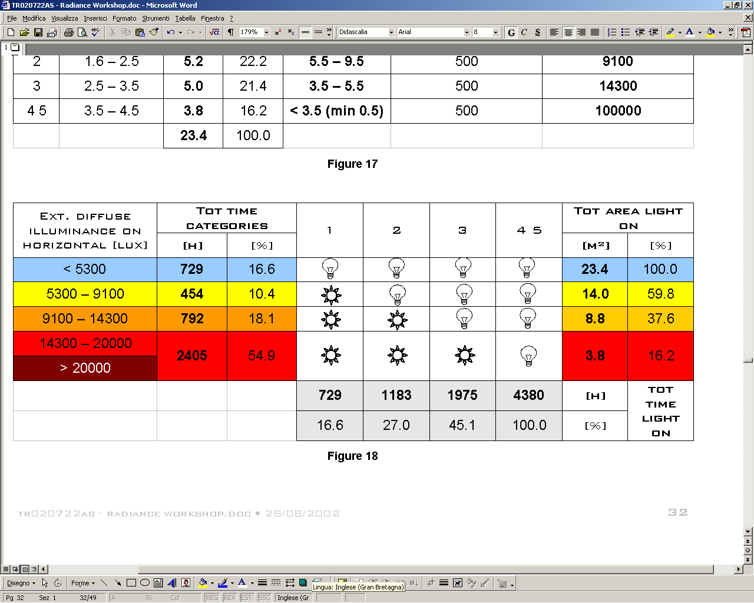Run the spelling and grammar check
Image resolution: width=754 pixels, height=603 pixels.
[96, 32]
